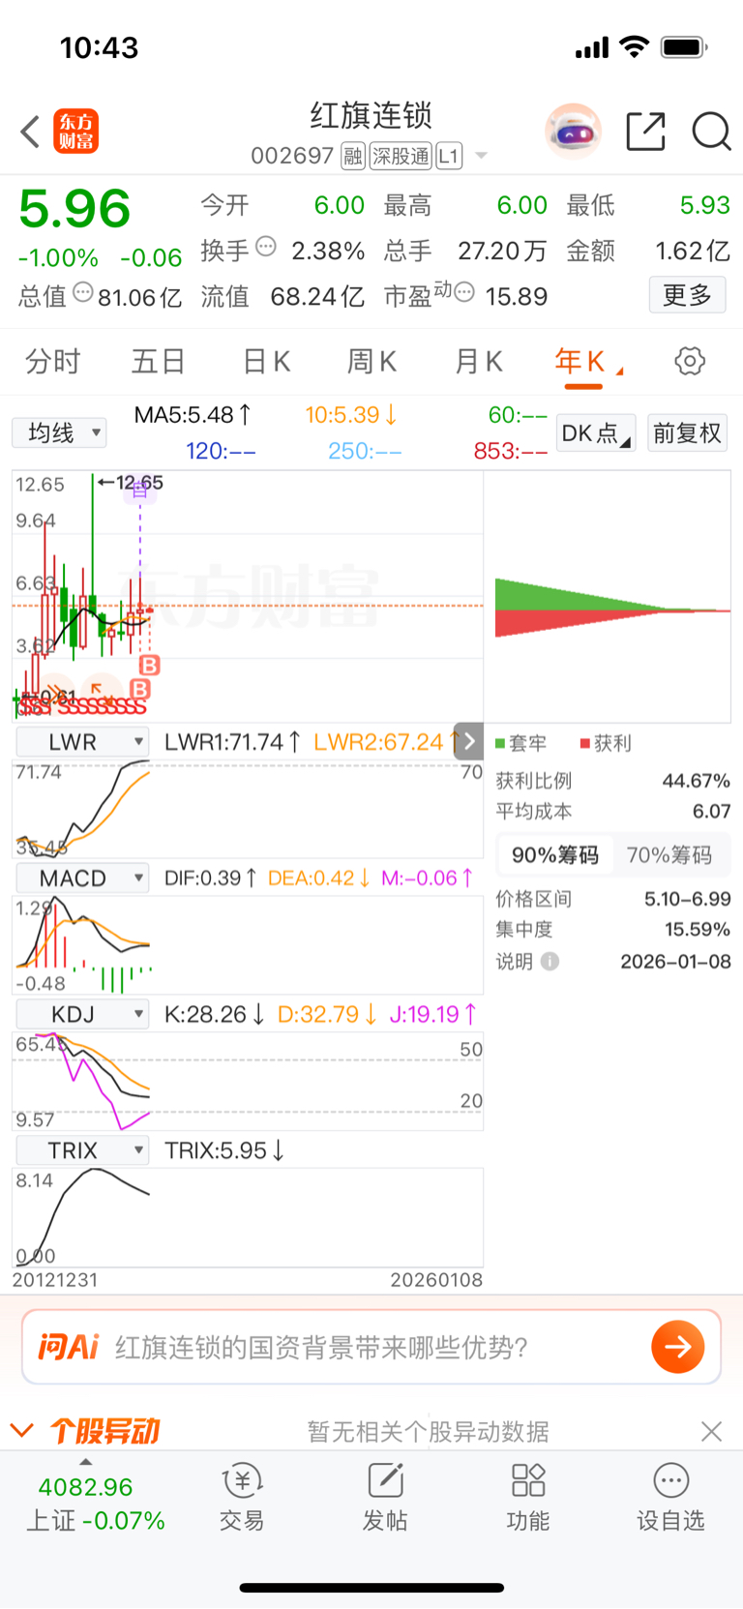
Task: Switch to 周K tab
Action: point(371,362)
